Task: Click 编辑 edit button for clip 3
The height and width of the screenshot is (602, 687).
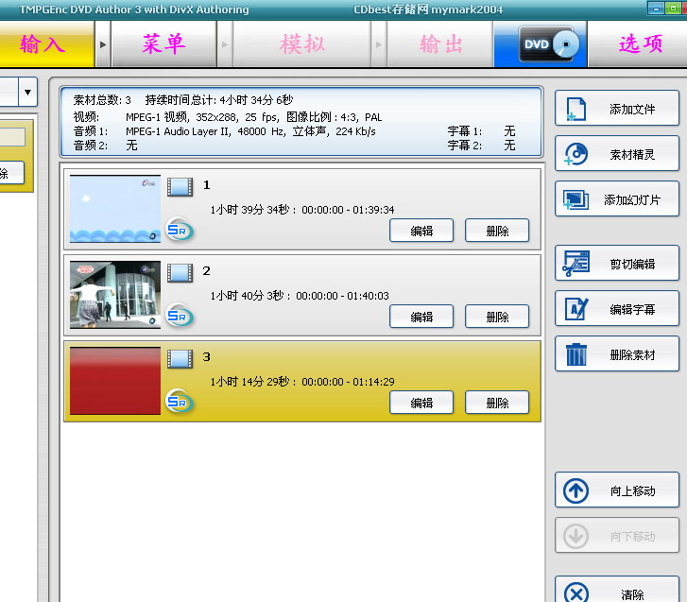Action: 421,403
